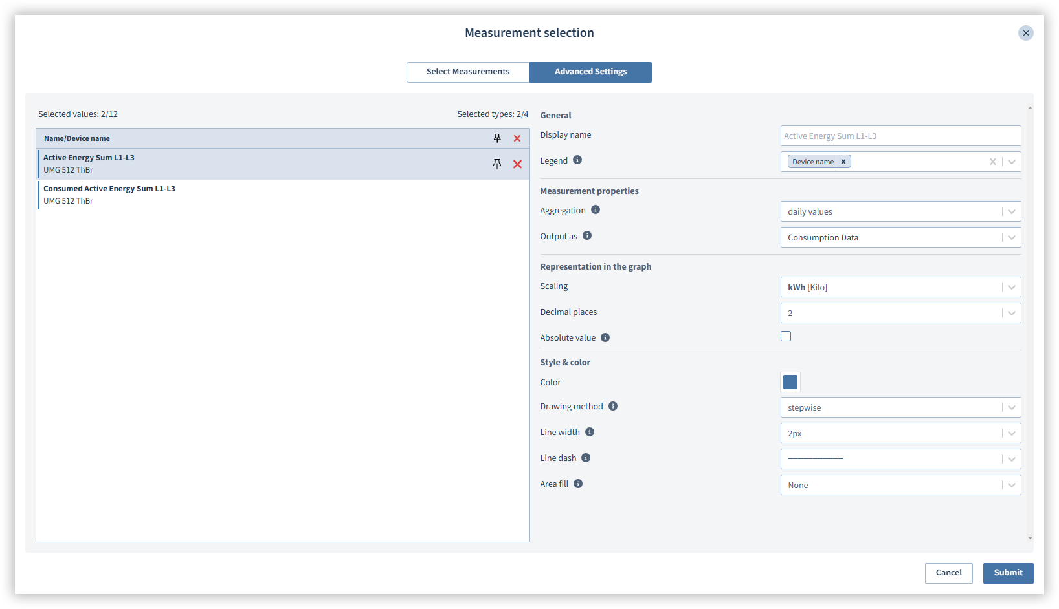Submit the measurement selection
1059x609 pixels.
(x=1008, y=573)
